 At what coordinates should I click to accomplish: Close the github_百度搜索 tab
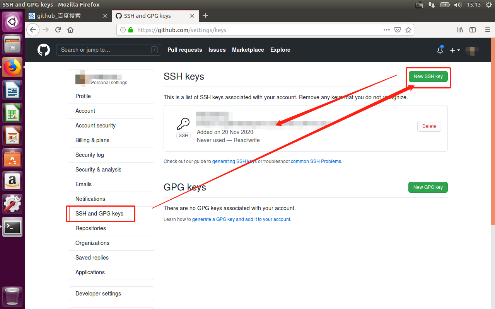point(105,16)
